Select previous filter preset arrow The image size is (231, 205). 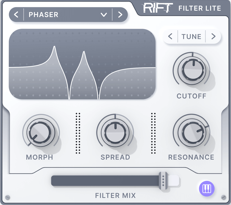(x=16, y=15)
